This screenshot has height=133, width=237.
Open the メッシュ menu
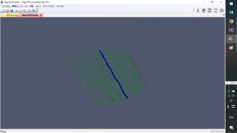tap(38, 6)
